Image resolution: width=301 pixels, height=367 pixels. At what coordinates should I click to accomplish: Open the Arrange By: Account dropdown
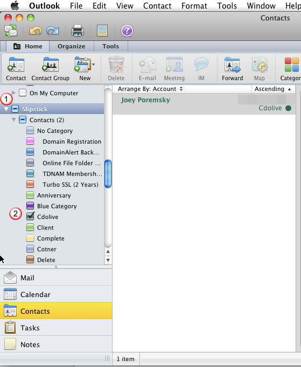[x=150, y=89]
